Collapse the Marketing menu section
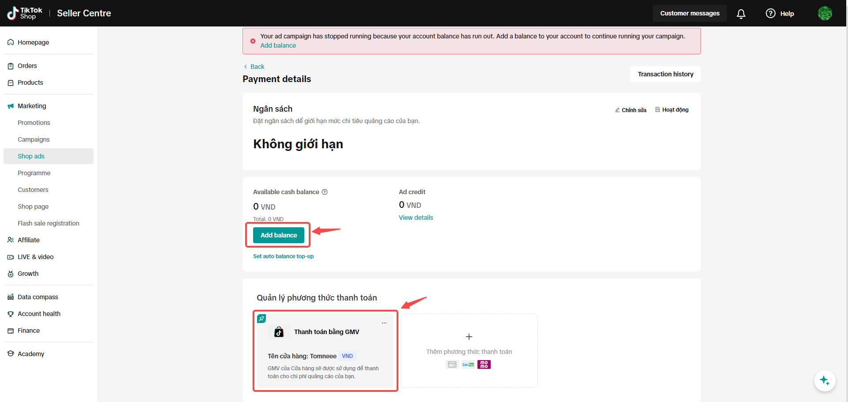Viewport: 848px width, 402px height. [x=32, y=106]
